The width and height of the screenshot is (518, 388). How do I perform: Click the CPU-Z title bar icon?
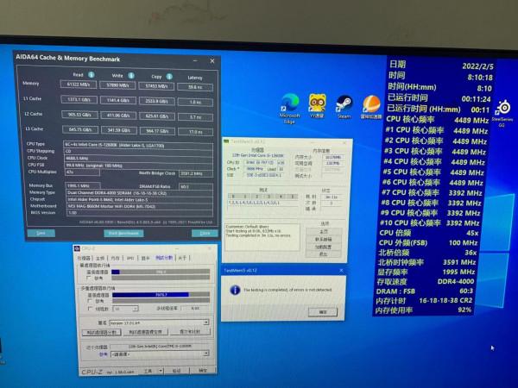78,248
